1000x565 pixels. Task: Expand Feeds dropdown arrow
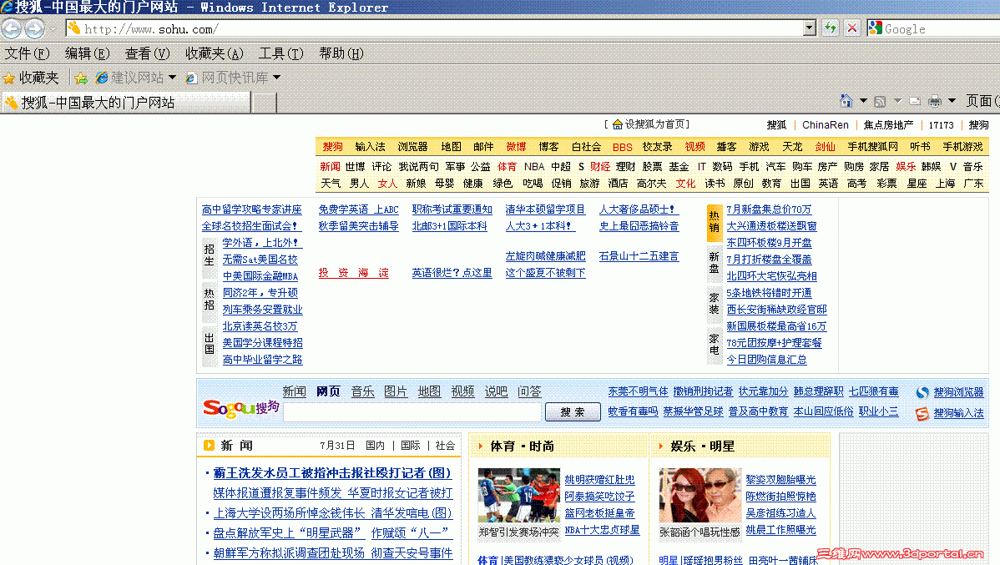pos(897,101)
